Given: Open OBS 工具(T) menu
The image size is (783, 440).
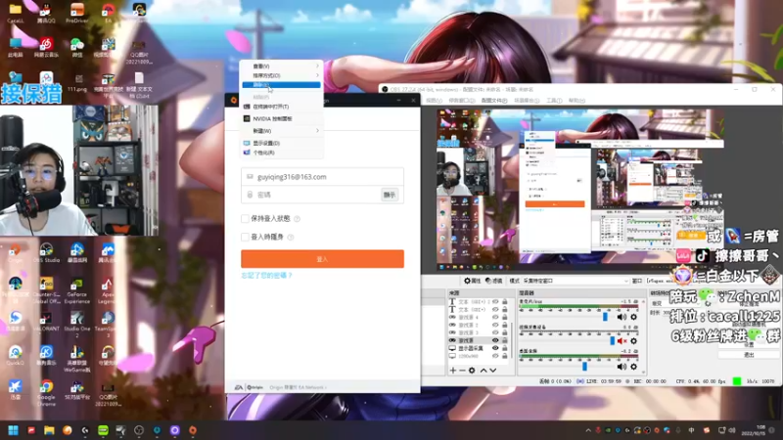Looking at the screenshot, I should (554, 101).
